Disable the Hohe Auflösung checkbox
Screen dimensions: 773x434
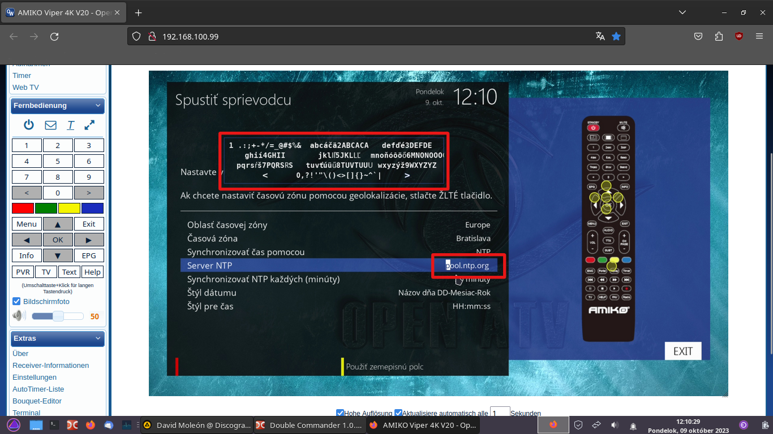coord(340,413)
